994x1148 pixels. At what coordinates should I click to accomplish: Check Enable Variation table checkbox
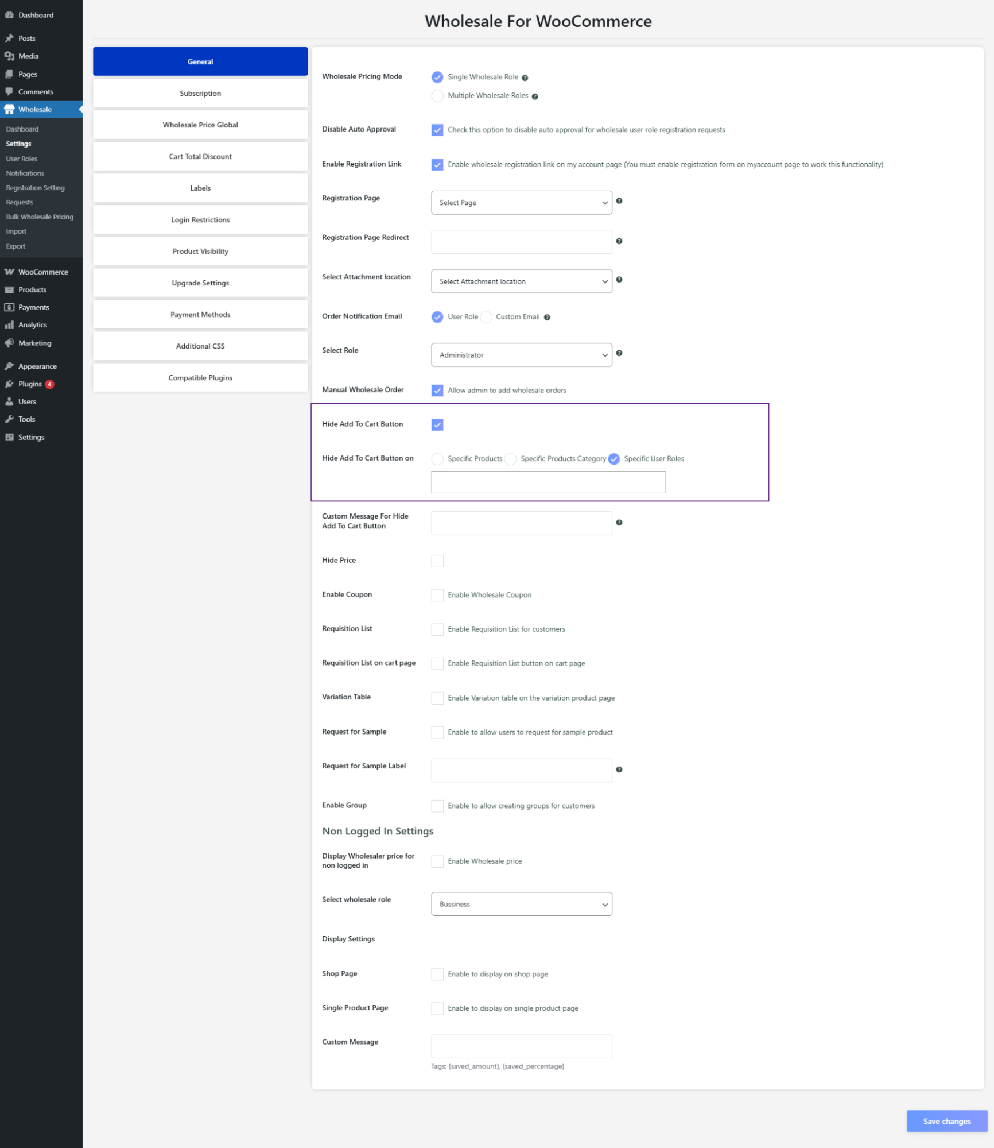click(x=437, y=698)
